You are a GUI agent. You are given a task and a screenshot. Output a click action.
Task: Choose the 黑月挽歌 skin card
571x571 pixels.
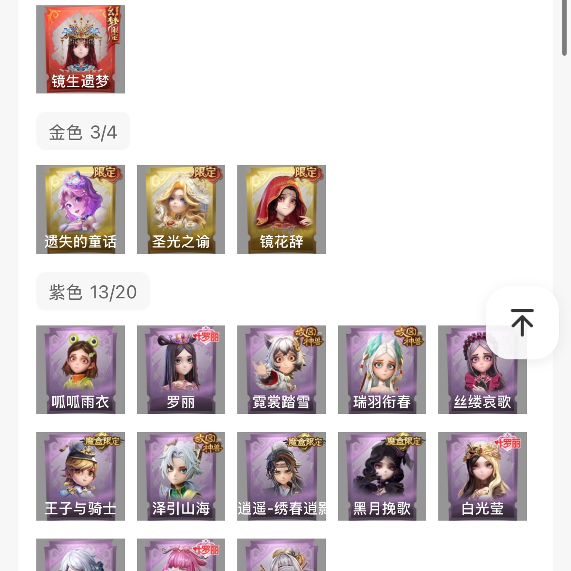(x=382, y=476)
